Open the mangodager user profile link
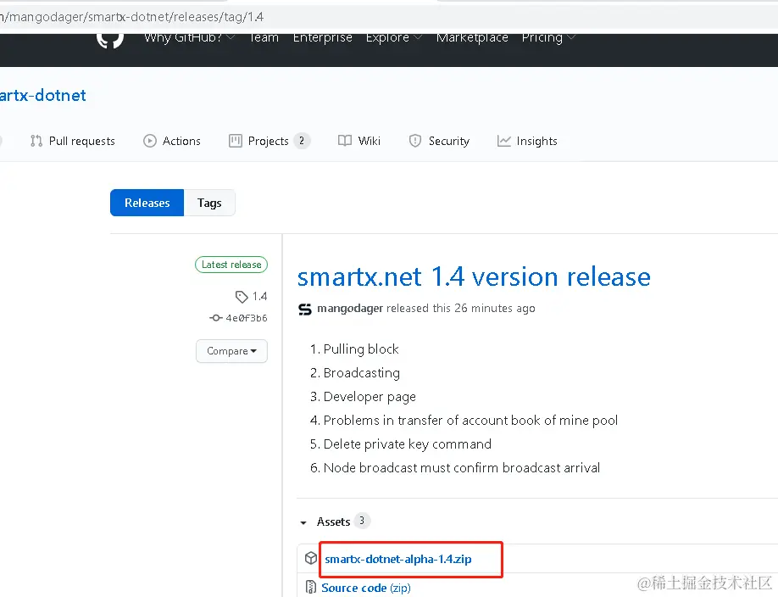 pyautogui.click(x=350, y=309)
